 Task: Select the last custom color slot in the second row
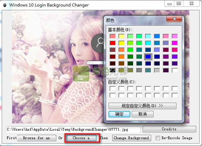175,95
